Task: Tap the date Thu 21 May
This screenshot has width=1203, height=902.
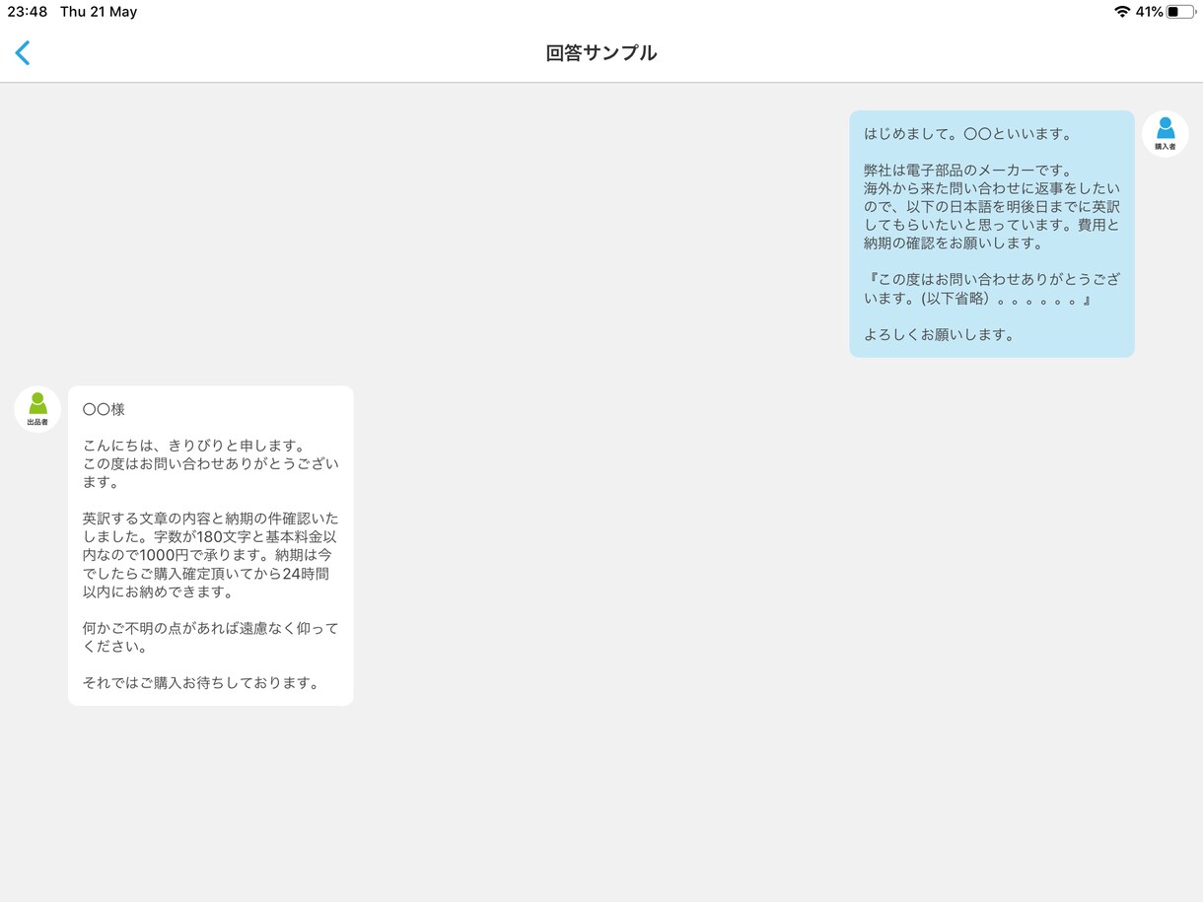Action: [x=99, y=12]
